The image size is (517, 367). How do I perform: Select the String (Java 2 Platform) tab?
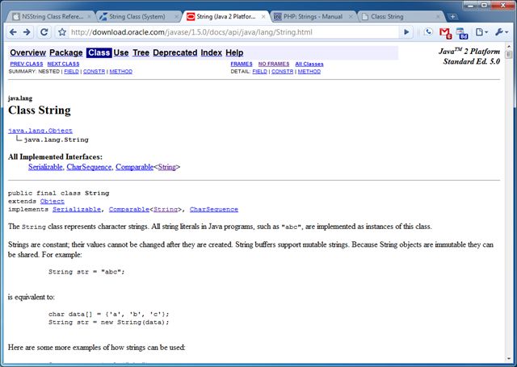(x=226, y=16)
